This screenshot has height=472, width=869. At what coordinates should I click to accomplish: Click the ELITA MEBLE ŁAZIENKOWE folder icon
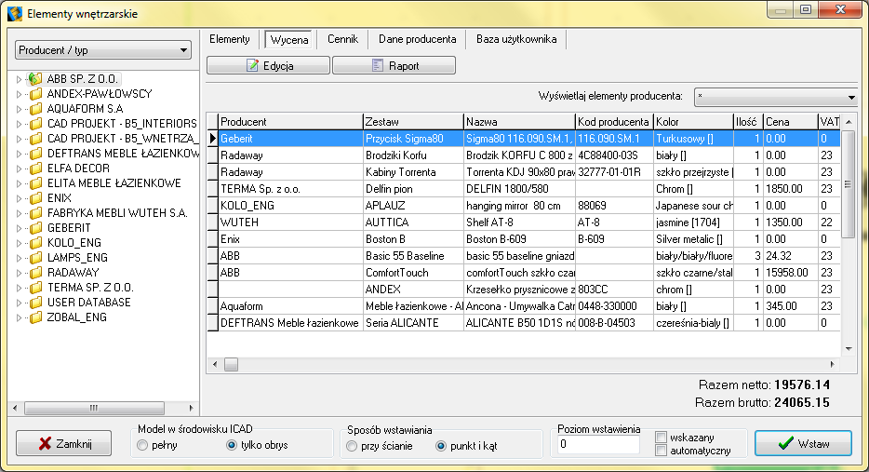tap(35, 183)
